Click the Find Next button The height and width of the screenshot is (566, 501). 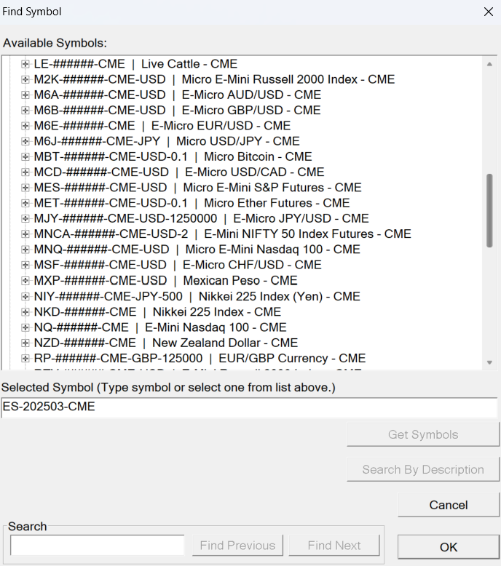point(334,546)
